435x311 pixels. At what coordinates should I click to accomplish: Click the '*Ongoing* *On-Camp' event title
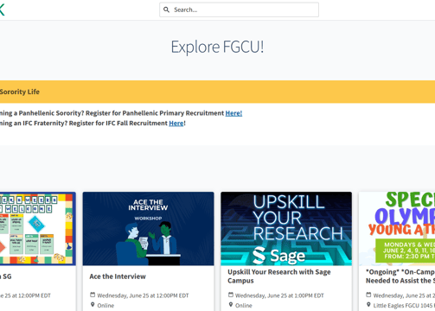coord(400,276)
